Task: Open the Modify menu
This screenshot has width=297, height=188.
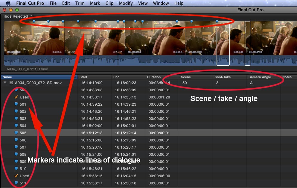Action: 126,3
